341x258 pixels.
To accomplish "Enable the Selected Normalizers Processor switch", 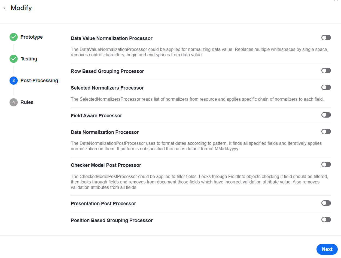I will point(326,87).
